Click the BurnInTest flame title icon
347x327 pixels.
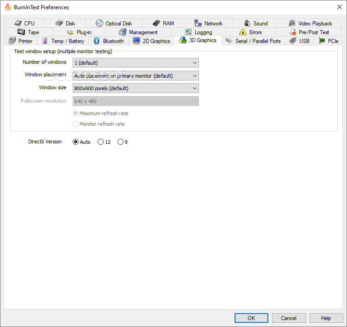coord(8,7)
